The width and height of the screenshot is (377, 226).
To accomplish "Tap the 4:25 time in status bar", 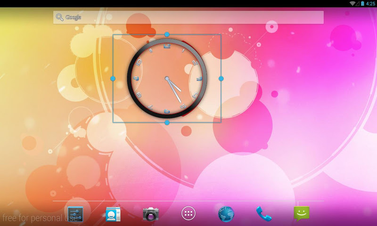I will pos(370,4).
